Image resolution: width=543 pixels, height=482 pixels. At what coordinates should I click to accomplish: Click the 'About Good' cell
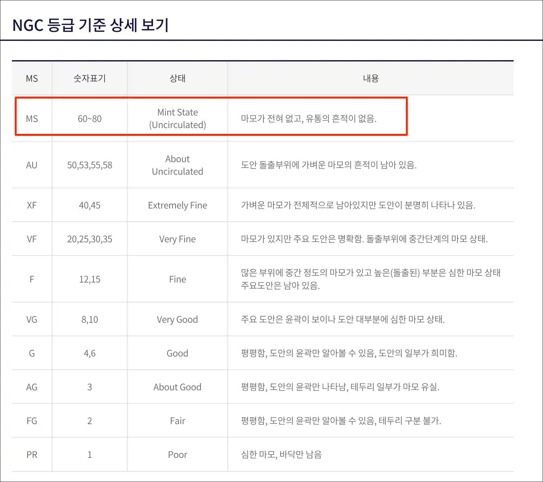point(178,387)
